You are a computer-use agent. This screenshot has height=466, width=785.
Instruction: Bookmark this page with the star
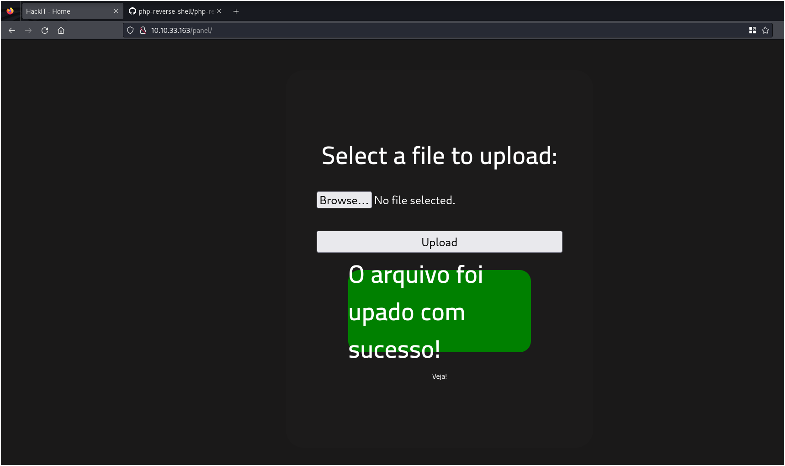765,31
